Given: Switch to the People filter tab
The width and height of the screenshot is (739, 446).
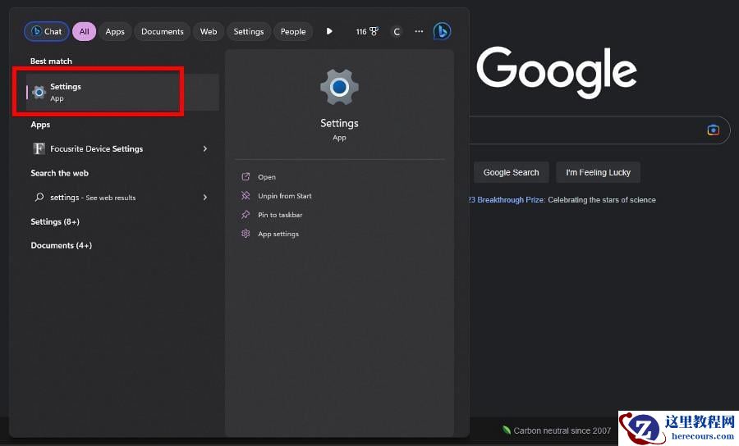Looking at the screenshot, I should [x=293, y=31].
